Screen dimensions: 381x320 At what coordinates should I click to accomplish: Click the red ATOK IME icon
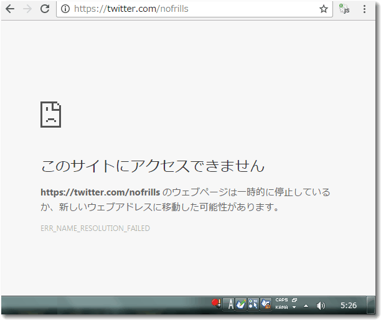pyautogui.click(x=216, y=303)
